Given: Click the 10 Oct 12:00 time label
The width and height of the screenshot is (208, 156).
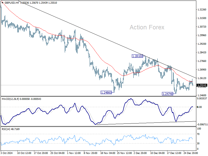Looking at the screenshot, I should 24,153.
